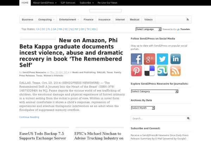This screenshot has width=211, height=141.
Task: Open the Twitter bird icon
Action: [162, 59]
